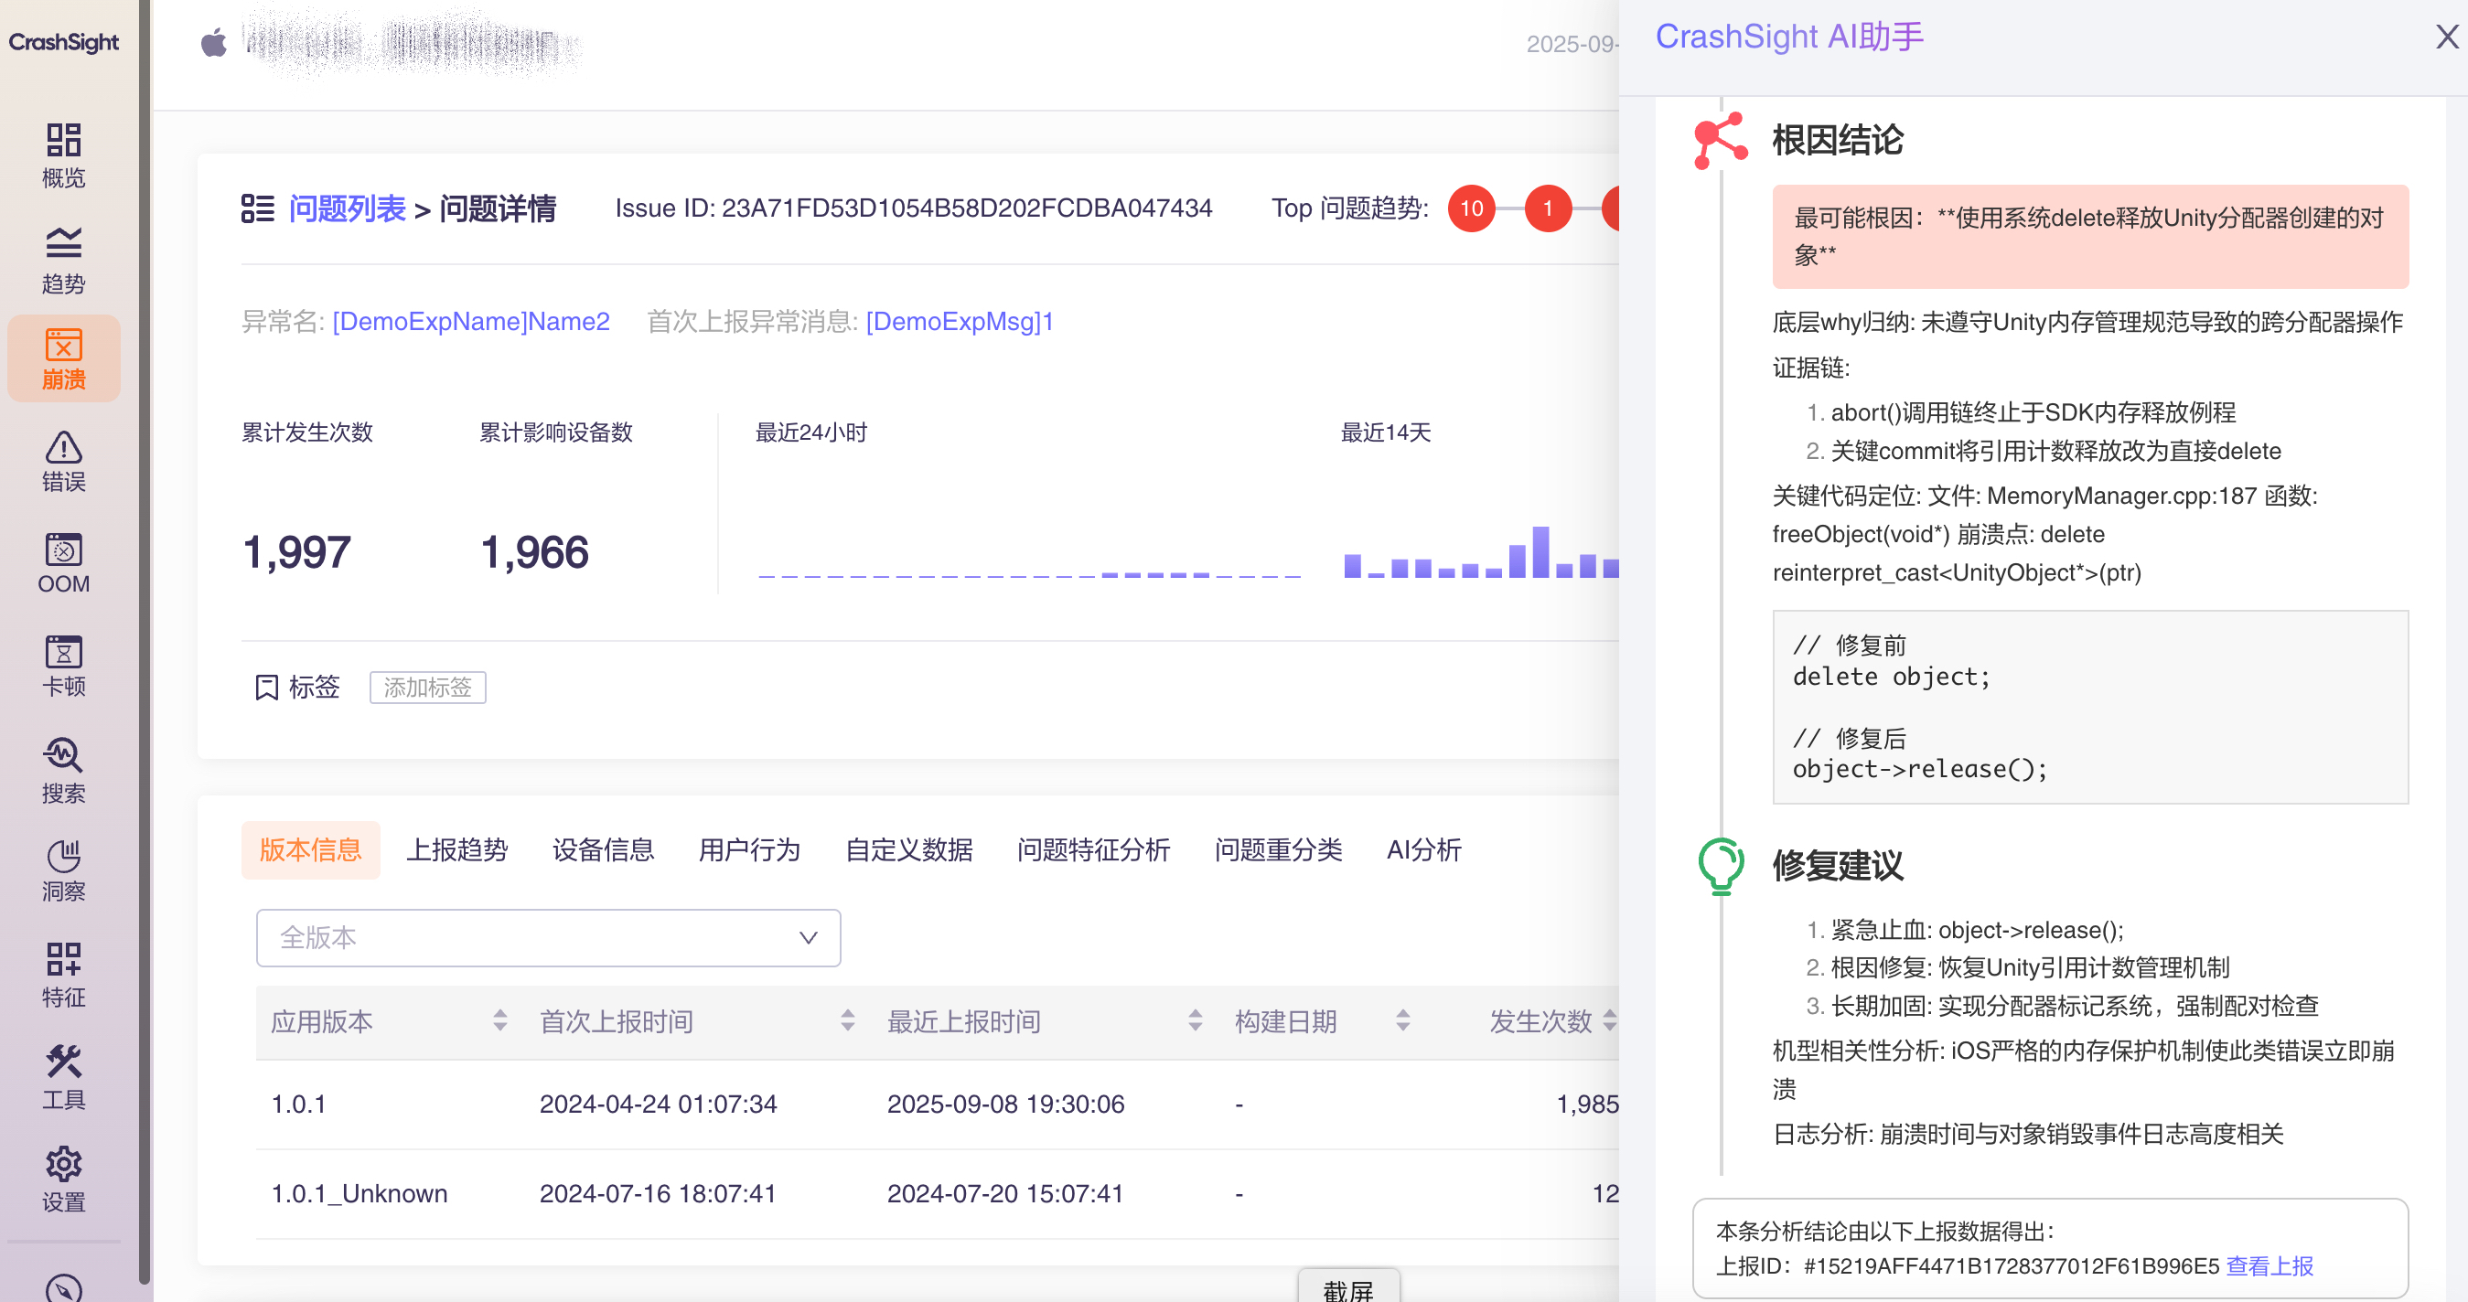Image resolution: width=2468 pixels, height=1302 pixels.
Task: Click the trend bubble labeled 10
Action: click(x=1472, y=208)
